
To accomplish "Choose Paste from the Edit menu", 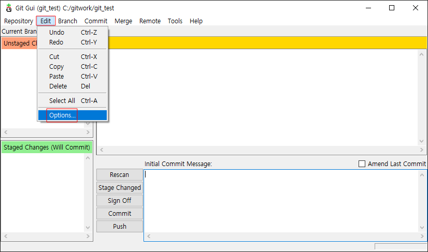I will pos(73,77).
